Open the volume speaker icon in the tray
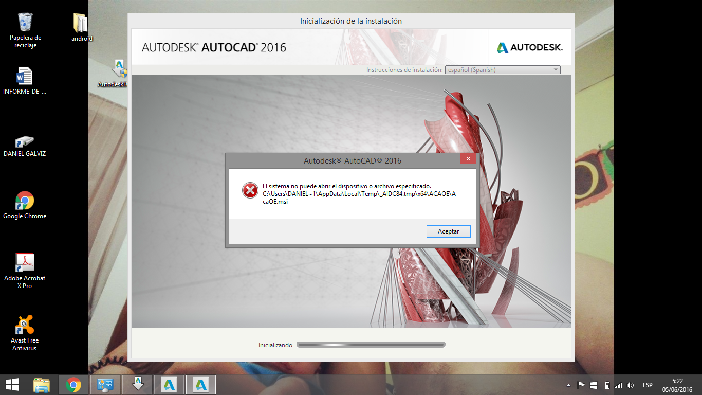Viewport: 702px width, 395px height. pos(631,385)
